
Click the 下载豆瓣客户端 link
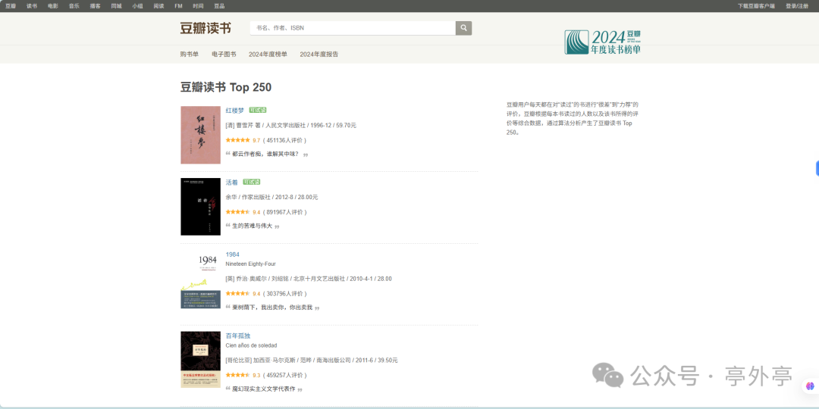pos(756,6)
